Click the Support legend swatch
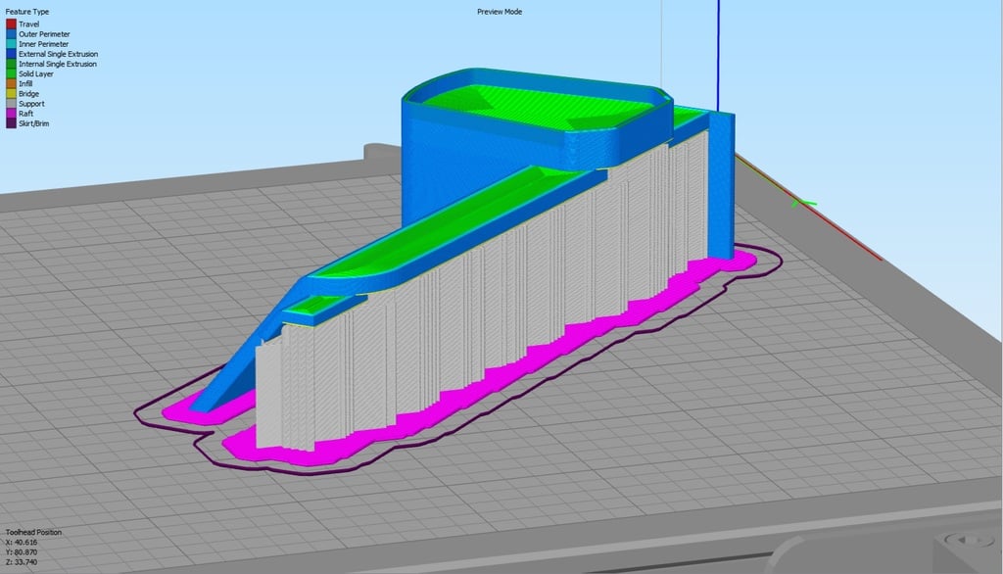The image size is (1003, 574). coord(11,104)
